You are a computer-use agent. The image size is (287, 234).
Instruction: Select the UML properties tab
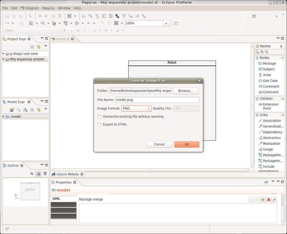tap(63, 199)
